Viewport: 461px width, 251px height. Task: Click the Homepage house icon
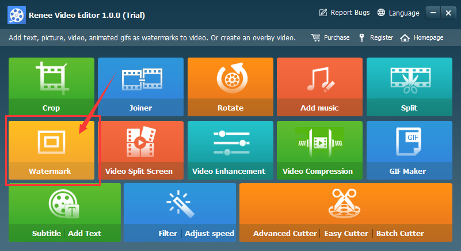(x=405, y=37)
